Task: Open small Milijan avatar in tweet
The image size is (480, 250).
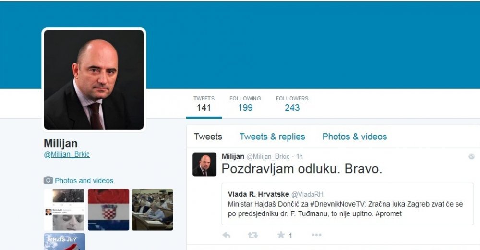Action: pyautogui.click(x=204, y=165)
